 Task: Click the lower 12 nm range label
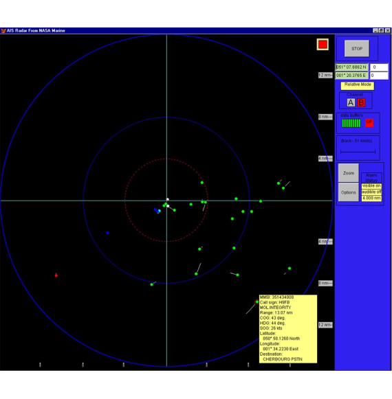325,325
